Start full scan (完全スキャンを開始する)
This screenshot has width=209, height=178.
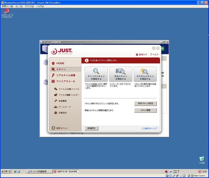click(121, 74)
